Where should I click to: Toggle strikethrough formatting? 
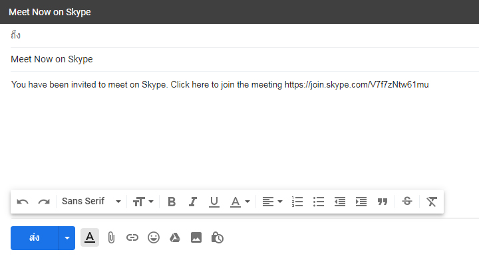point(407,201)
